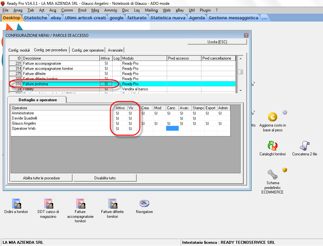Open the fatturato tab

tap(137, 18)
